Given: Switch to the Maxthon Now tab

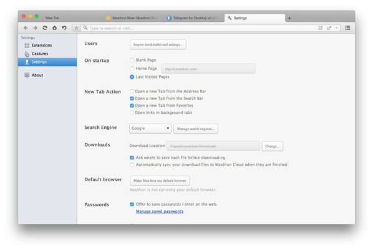Looking at the screenshot, I should pyautogui.click(x=133, y=18).
